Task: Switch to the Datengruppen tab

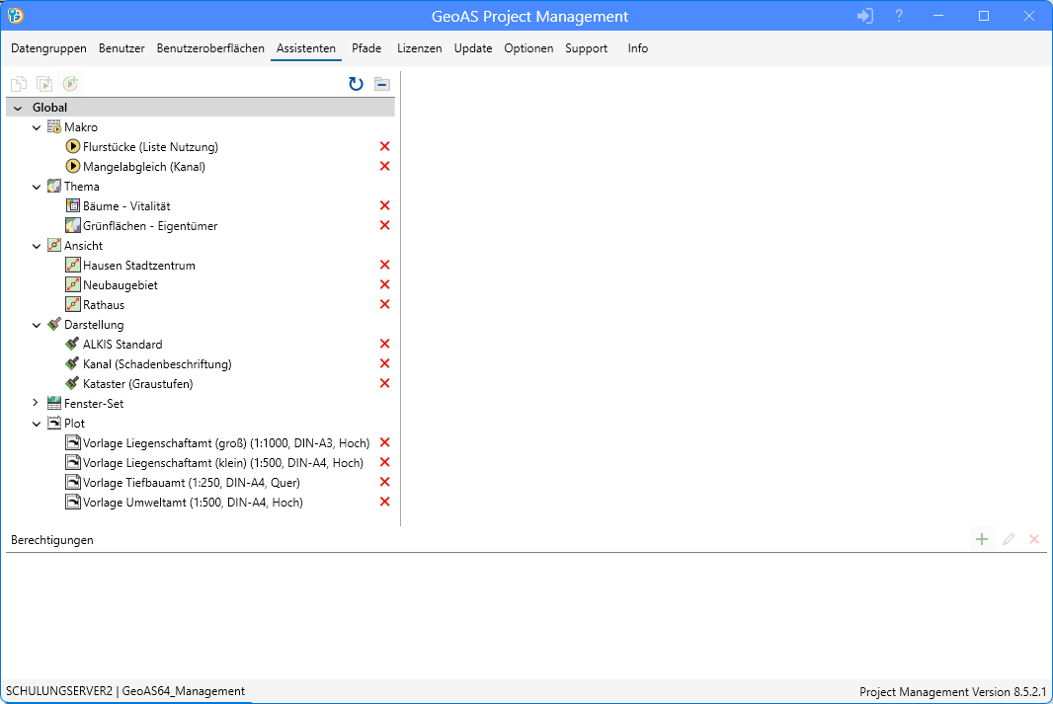Action: click(x=48, y=48)
